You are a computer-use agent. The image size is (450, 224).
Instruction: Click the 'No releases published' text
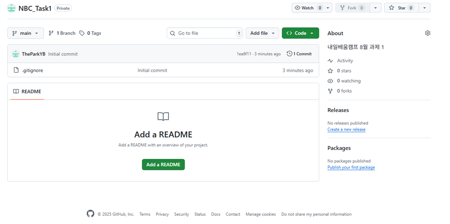348,123
